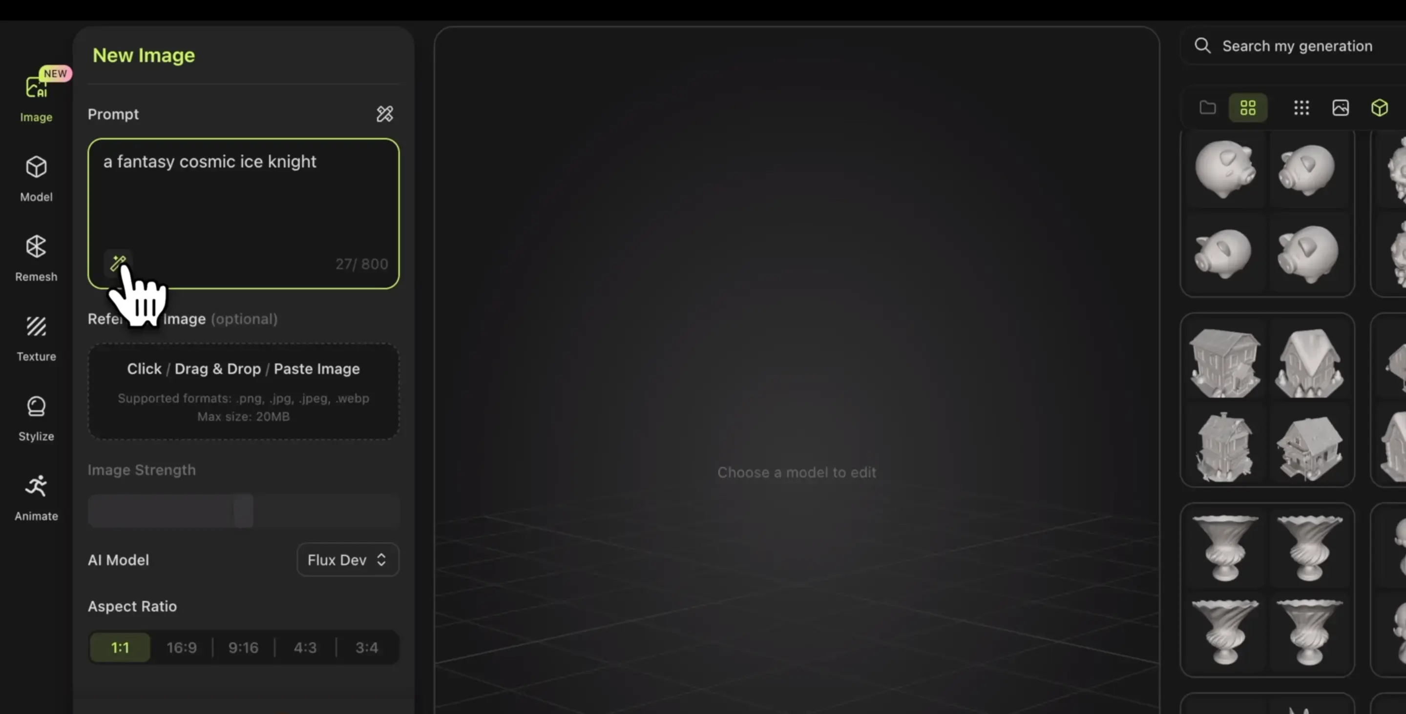Click the magic wand enhance prompt icon
Image resolution: width=1406 pixels, height=714 pixels.
click(x=119, y=263)
